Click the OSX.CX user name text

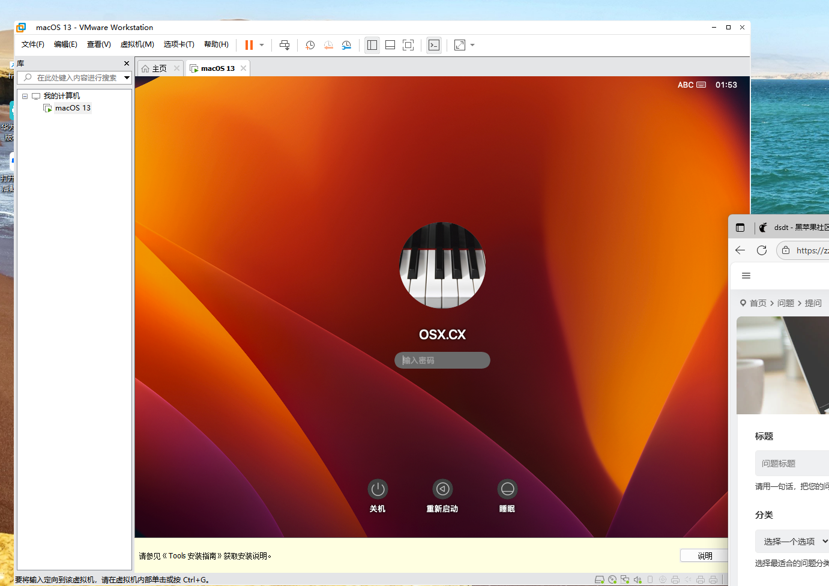pos(442,334)
